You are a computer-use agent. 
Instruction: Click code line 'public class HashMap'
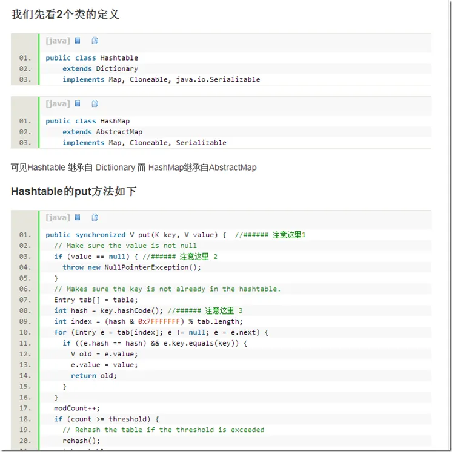pyautogui.click(x=88, y=121)
